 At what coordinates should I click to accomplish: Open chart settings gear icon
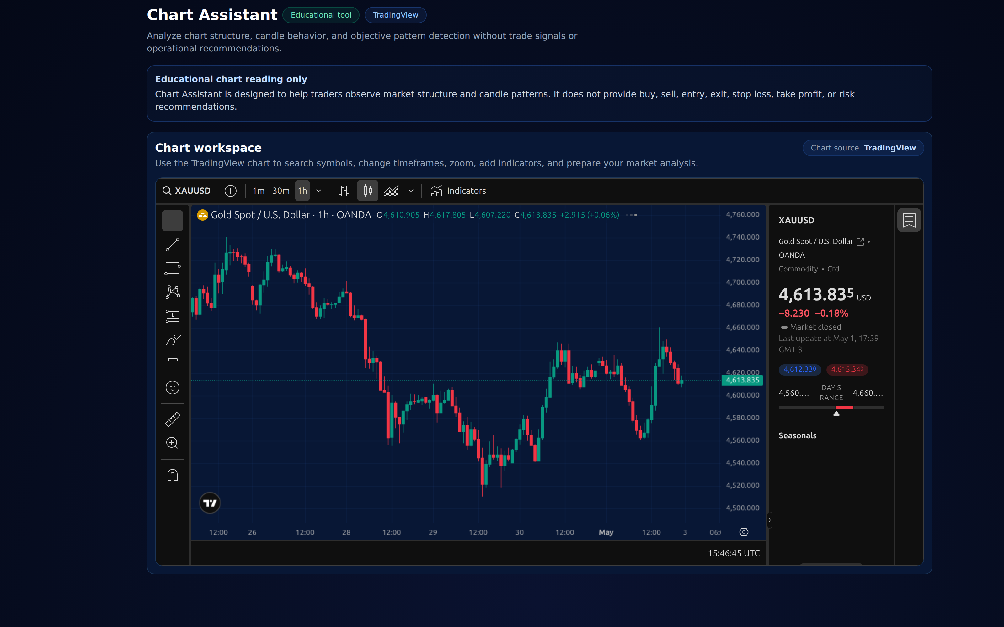[x=744, y=532]
